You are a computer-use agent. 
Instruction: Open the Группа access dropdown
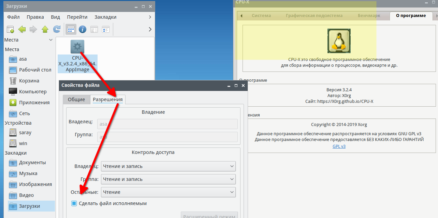pos(168,179)
